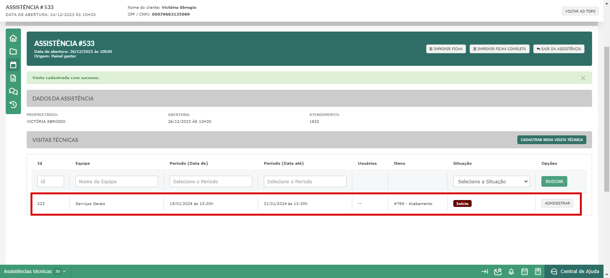
Task: Focus the Nome da Equipe field
Action: click(117, 181)
